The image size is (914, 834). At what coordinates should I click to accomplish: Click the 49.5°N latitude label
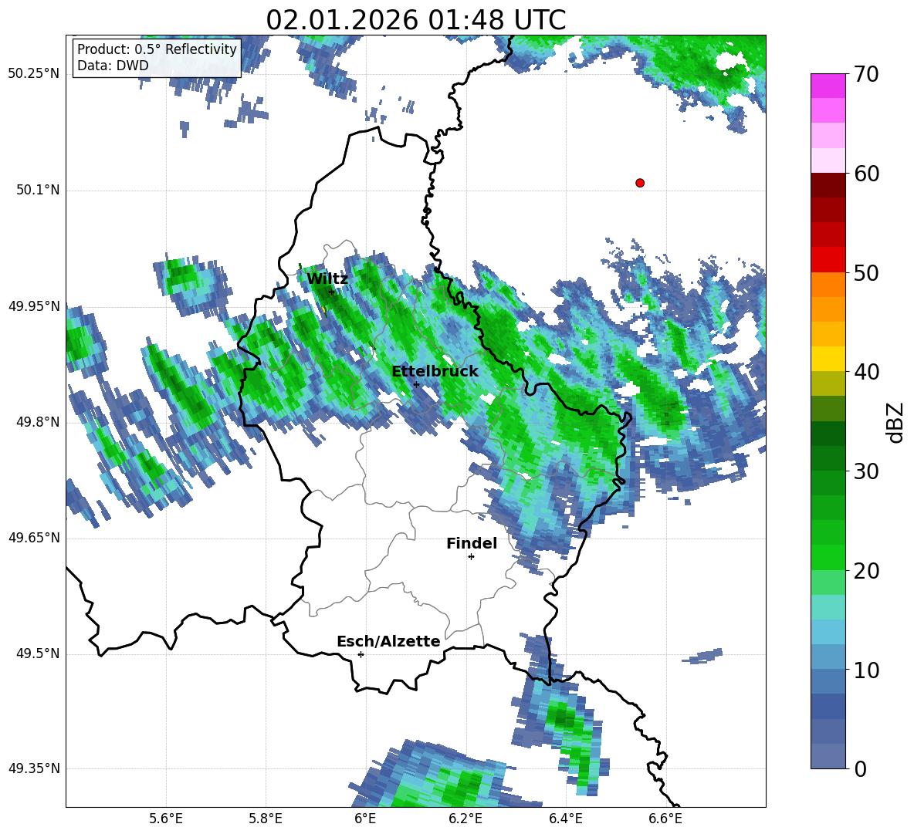tap(38, 653)
